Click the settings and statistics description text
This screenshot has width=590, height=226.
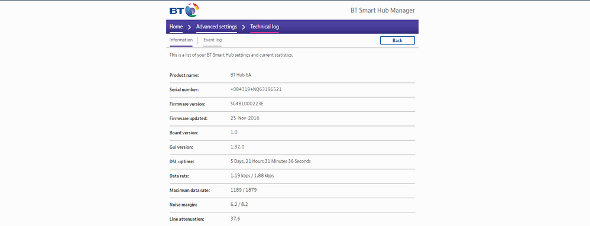click(231, 55)
